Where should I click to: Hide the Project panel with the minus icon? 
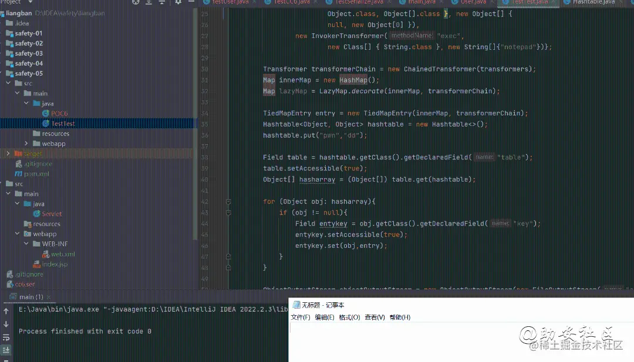click(x=191, y=2)
